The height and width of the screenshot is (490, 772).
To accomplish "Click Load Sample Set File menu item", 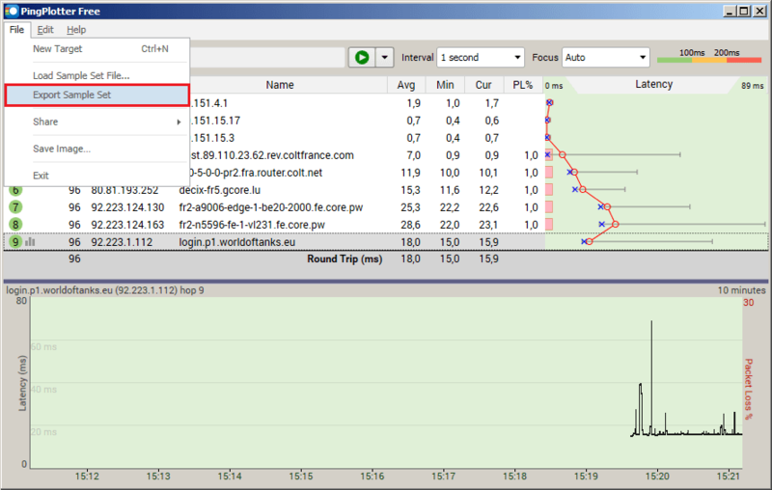I will click(81, 75).
